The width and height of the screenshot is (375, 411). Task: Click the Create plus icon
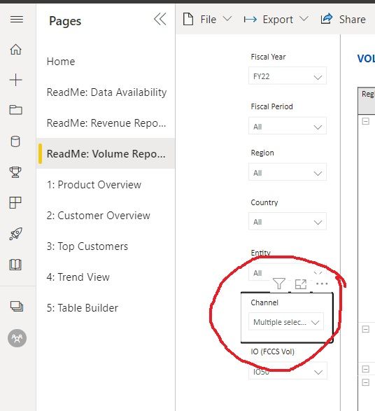click(x=15, y=80)
